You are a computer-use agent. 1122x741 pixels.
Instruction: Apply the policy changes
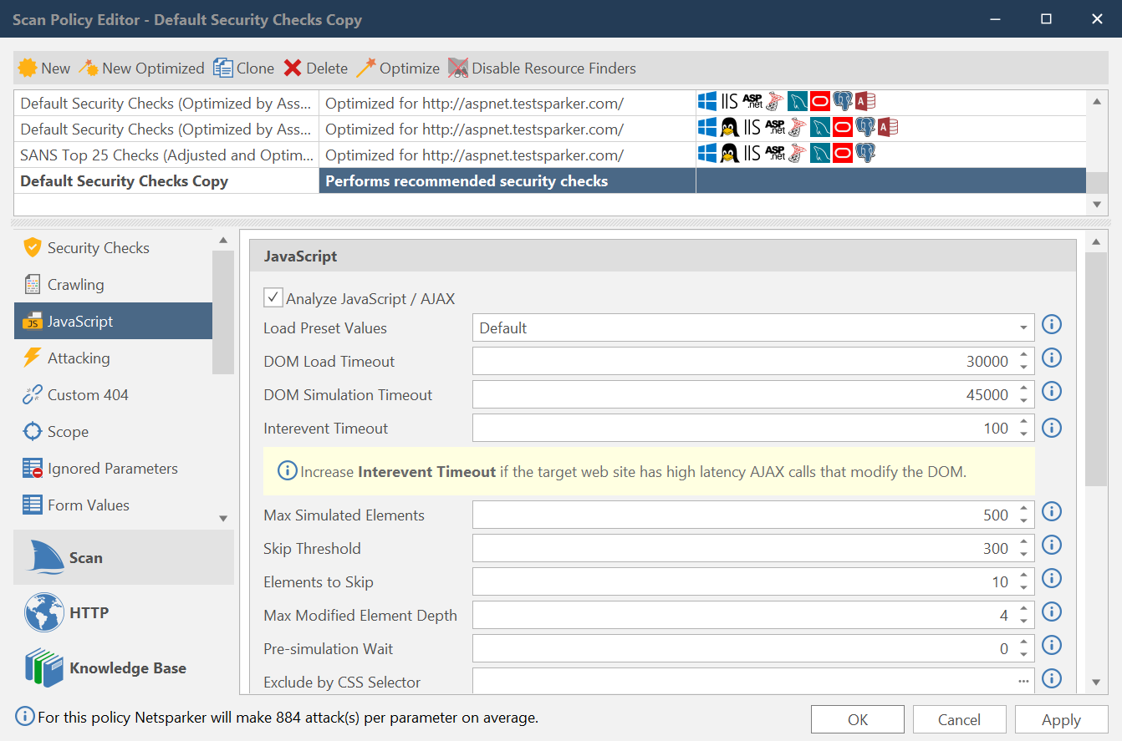(x=1061, y=719)
